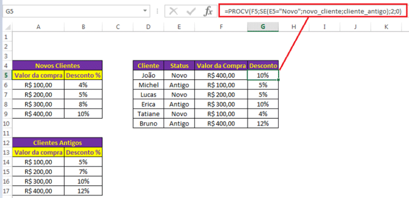The width and height of the screenshot is (409, 198).
Task: Click the Status header cell
Action: [179, 65]
